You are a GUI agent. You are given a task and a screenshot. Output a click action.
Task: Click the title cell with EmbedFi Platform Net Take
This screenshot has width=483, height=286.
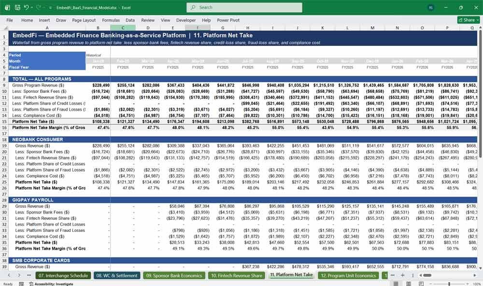click(132, 35)
